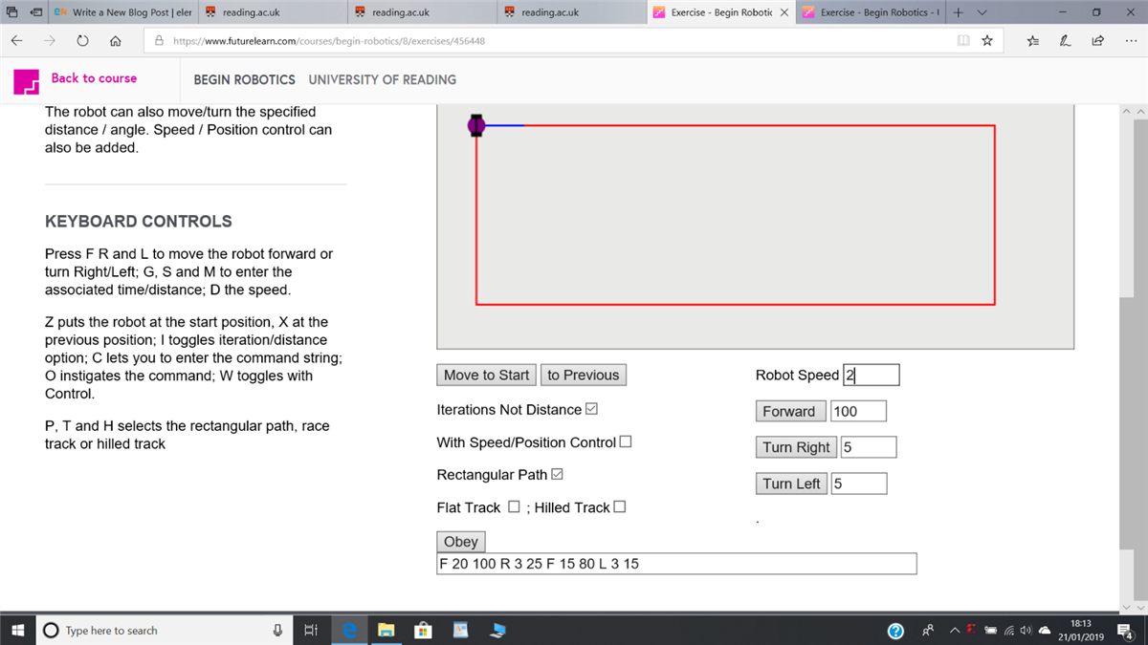Screen dimensions: 1148x645
Task: Click the Obey button
Action: point(461,541)
